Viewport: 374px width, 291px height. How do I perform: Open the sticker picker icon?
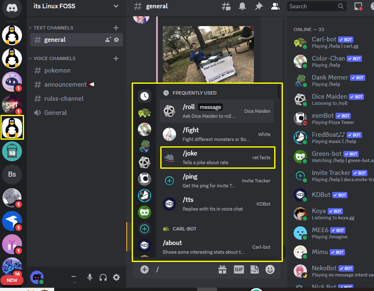coord(255,269)
